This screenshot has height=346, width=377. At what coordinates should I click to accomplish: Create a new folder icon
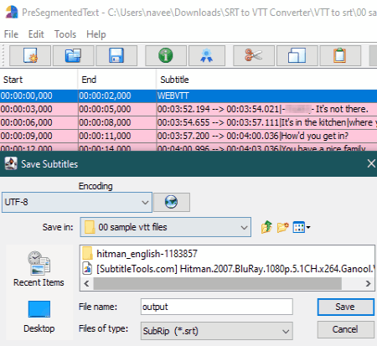click(x=282, y=227)
